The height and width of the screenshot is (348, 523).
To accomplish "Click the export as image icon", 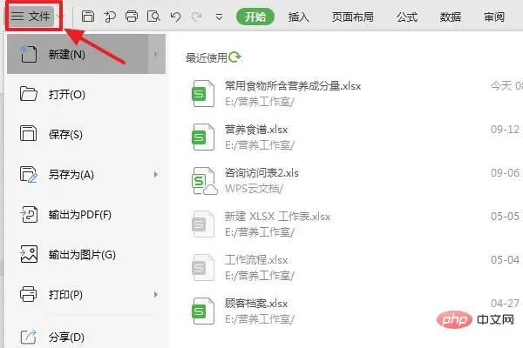I will [29, 254].
